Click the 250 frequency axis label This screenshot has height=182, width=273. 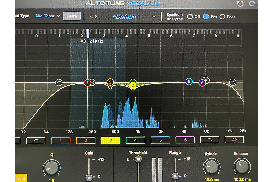point(92,132)
